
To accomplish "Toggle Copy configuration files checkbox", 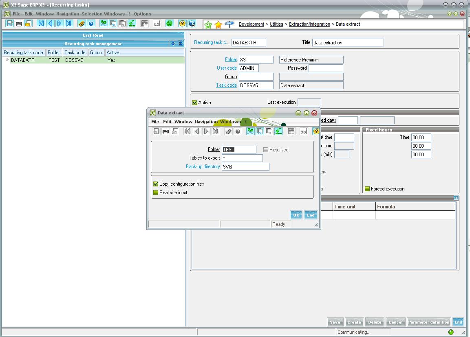I will 156,184.
